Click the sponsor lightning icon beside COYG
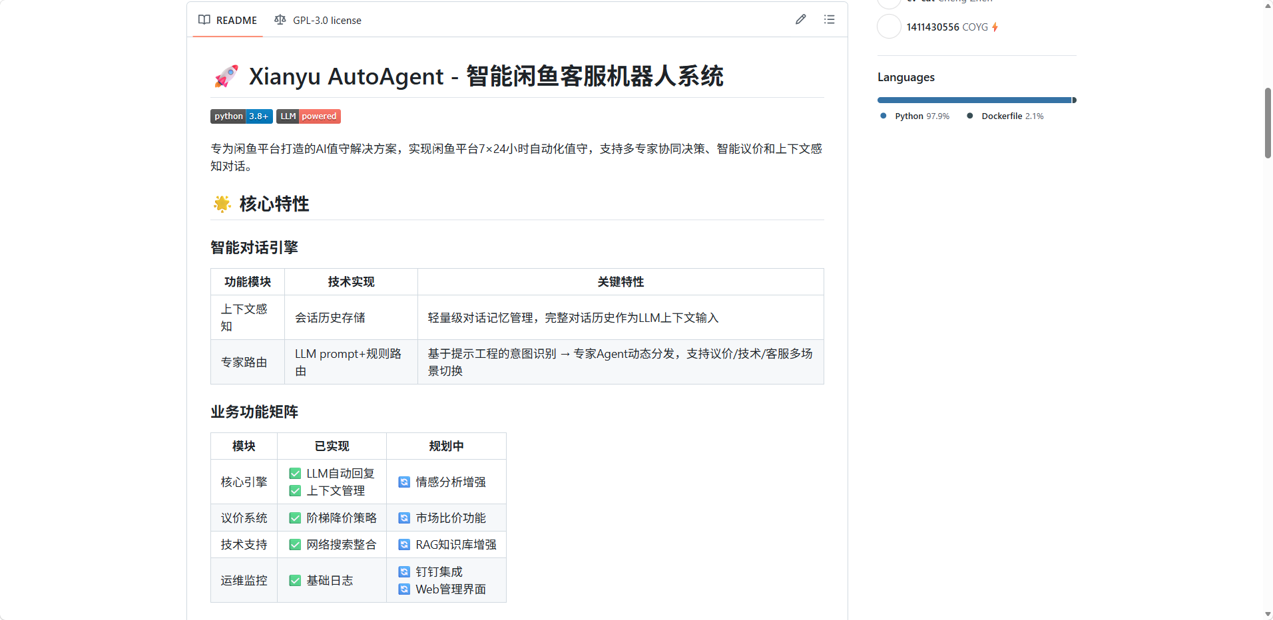 pyautogui.click(x=995, y=27)
